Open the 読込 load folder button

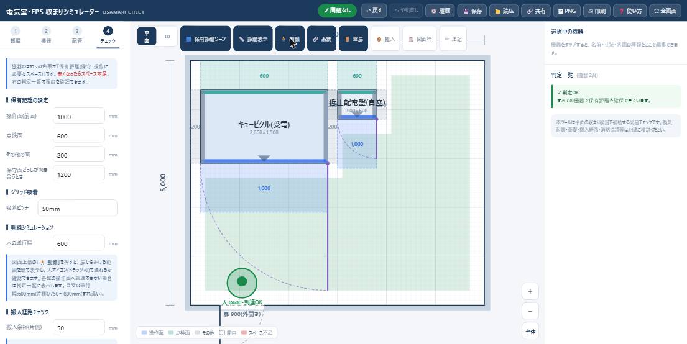click(x=504, y=11)
